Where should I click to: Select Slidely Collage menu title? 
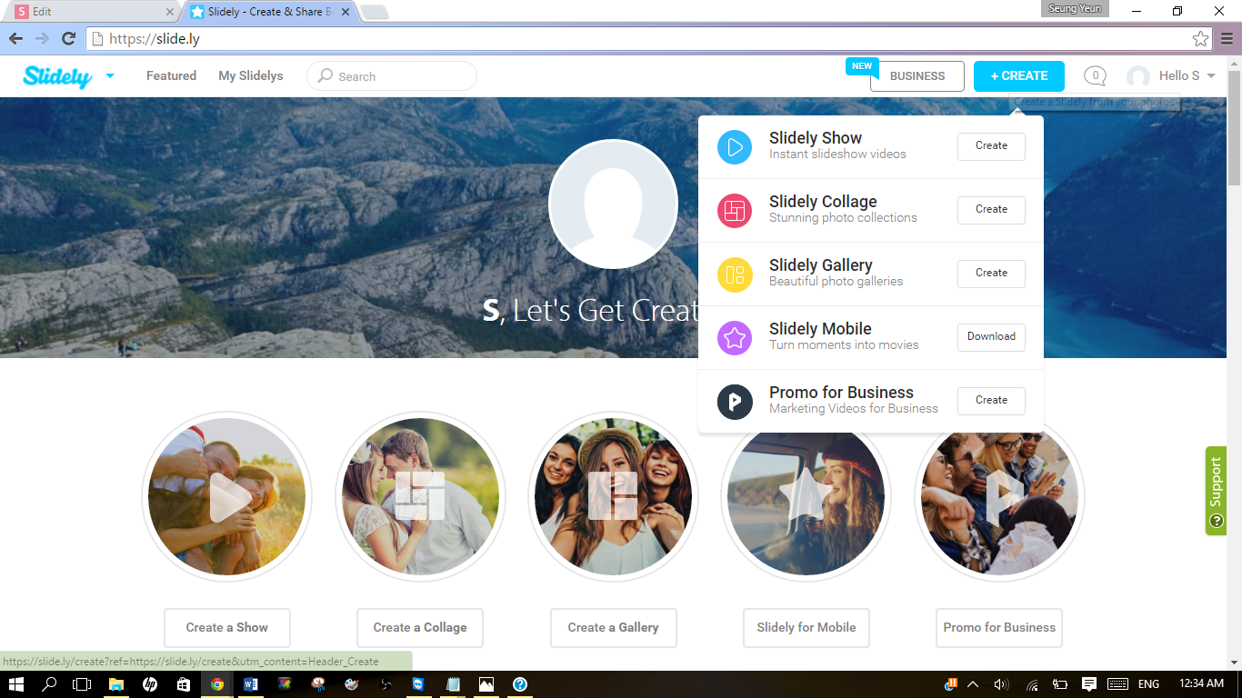coord(823,202)
